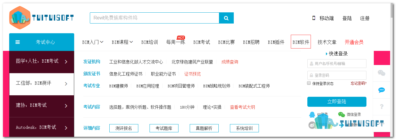Image resolution: width=396 pixels, height=140 pixels.
Task: Click the 证书预览 link
Action: [x=193, y=74]
